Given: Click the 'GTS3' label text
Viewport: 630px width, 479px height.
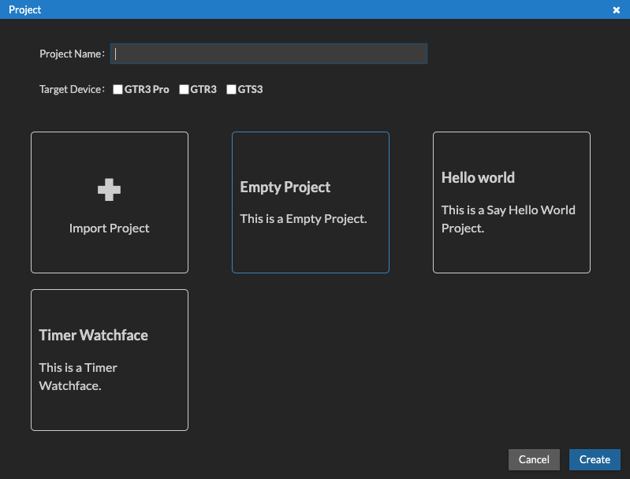Looking at the screenshot, I should click(x=250, y=90).
